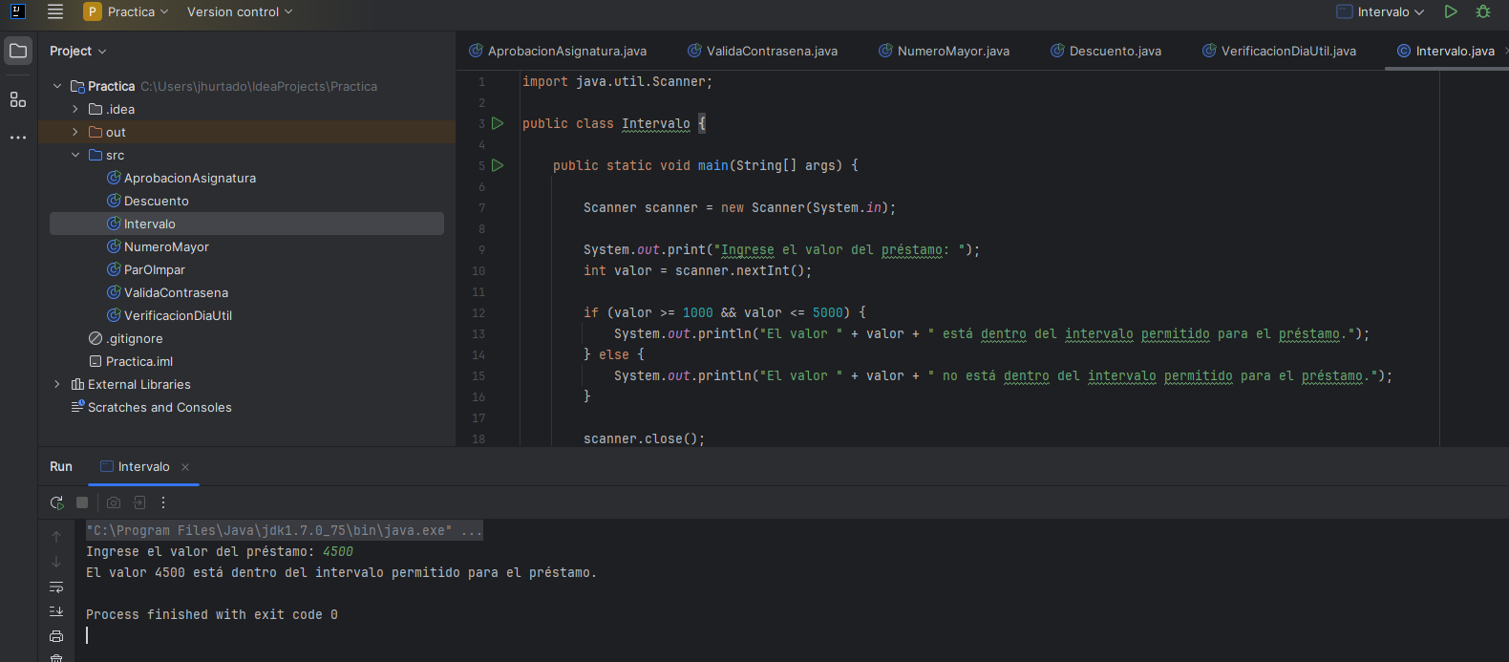
Task: Expand the .idea folder
Action: [x=75, y=109]
